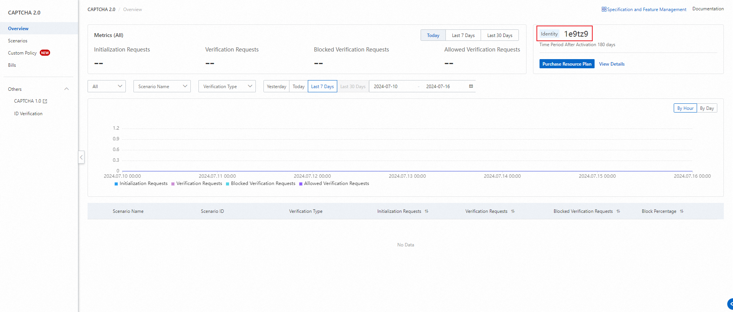Click the external link icon beside CAPTCHA 1.0

pyautogui.click(x=45, y=101)
